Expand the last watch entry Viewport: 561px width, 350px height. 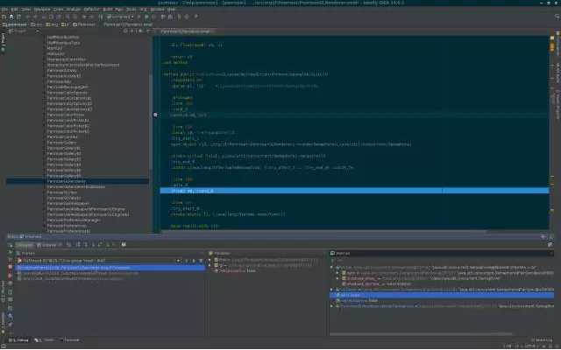click(x=332, y=306)
